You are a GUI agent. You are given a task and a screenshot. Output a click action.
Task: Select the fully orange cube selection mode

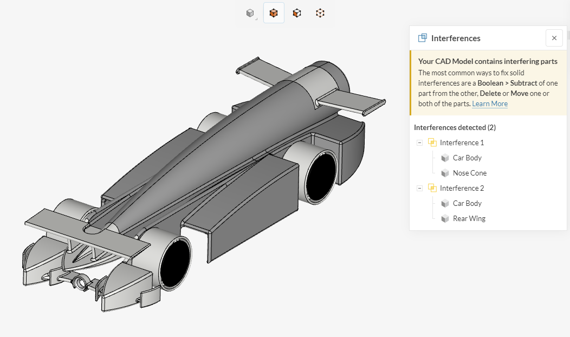pyautogui.click(x=274, y=13)
